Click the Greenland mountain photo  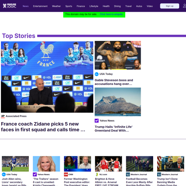coord(118,102)
